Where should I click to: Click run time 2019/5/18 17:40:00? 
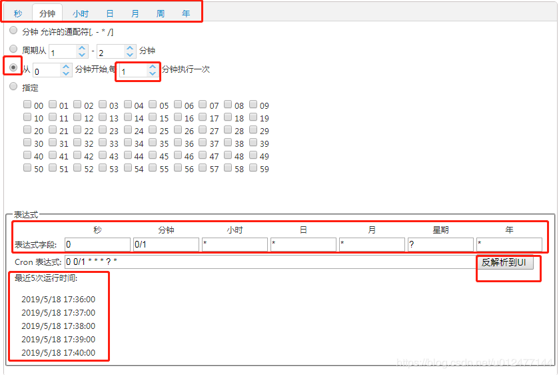(59, 353)
